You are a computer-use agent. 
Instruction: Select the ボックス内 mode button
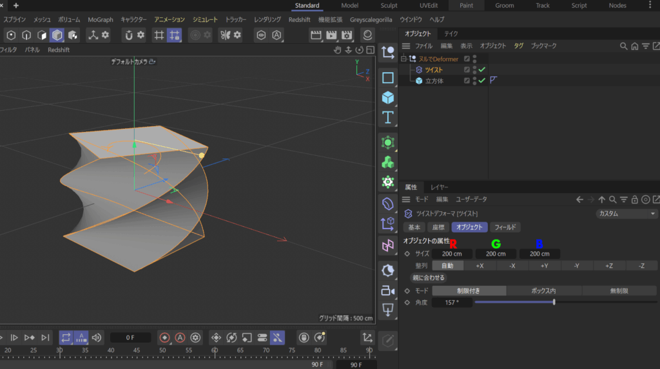pyautogui.click(x=543, y=291)
